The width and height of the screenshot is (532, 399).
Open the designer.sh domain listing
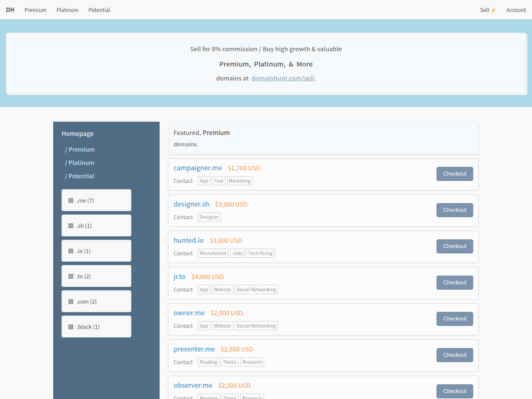(191, 204)
